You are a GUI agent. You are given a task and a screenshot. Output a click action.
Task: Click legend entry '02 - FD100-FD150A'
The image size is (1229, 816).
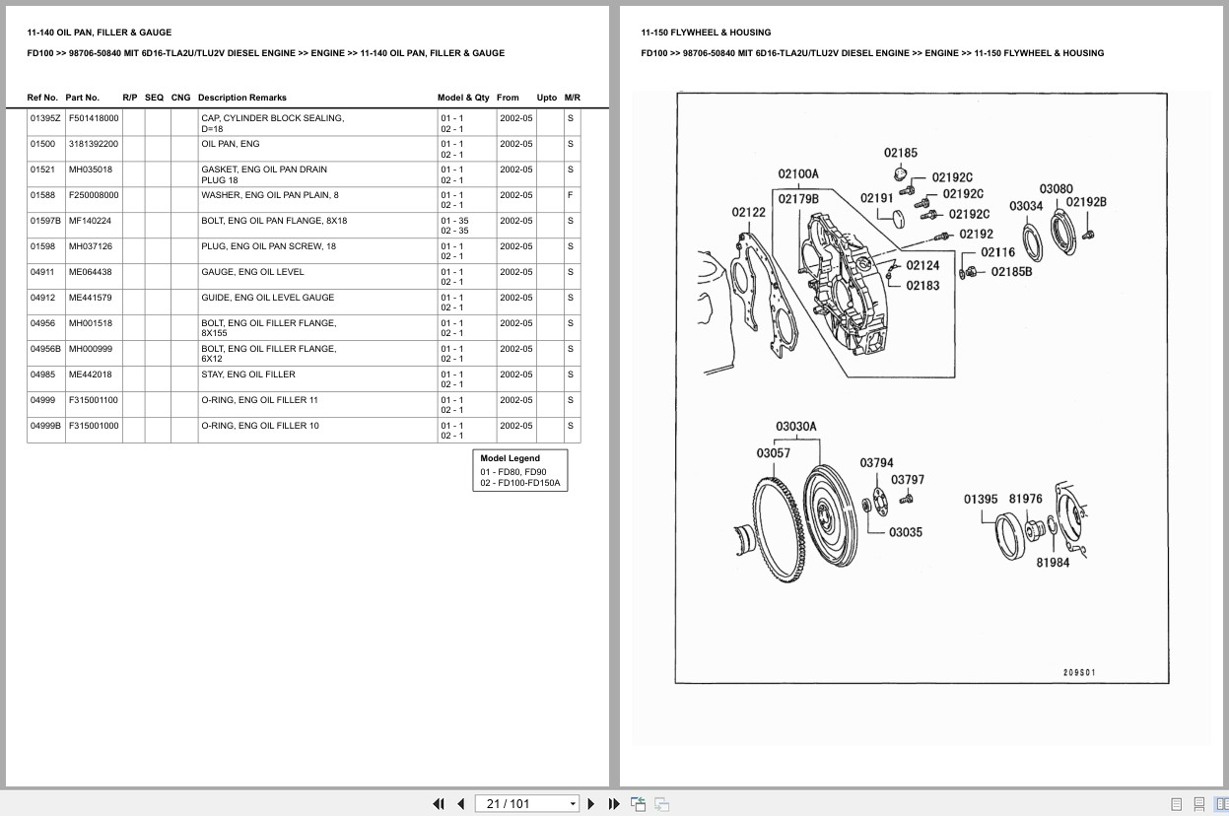[520, 483]
